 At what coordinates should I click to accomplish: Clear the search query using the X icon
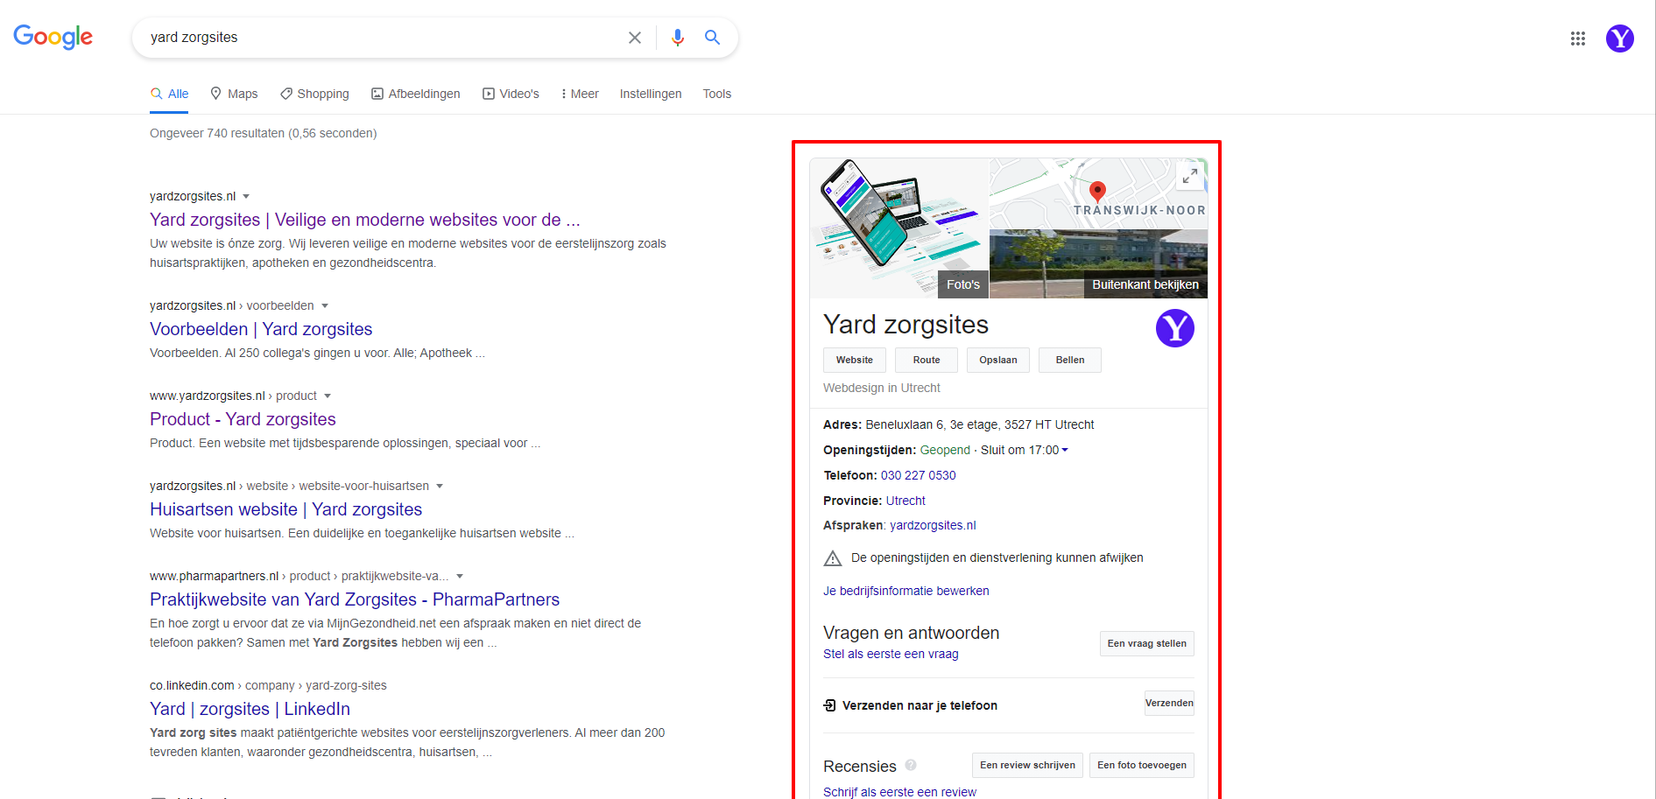coord(634,38)
